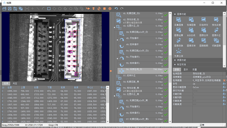Switch to the 判定 tab
Viewport: 227px width, 128px height.
tap(15, 83)
